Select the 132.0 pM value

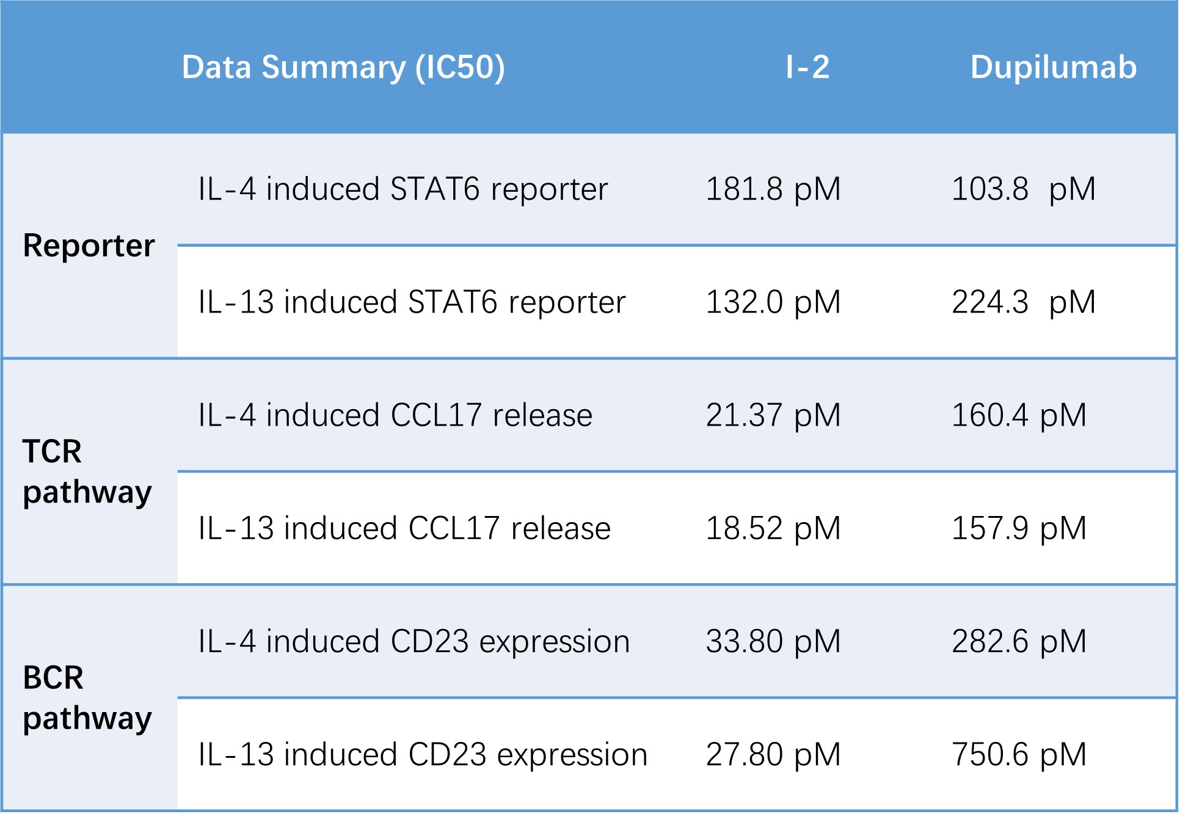(x=773, y=302)
